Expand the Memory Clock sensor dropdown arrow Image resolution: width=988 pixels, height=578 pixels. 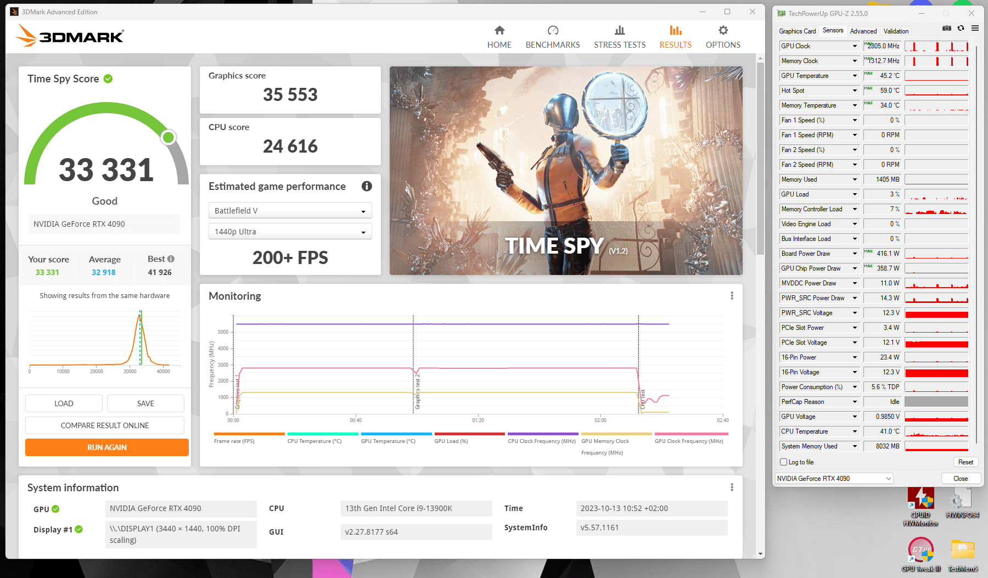[x=855, y=61]
